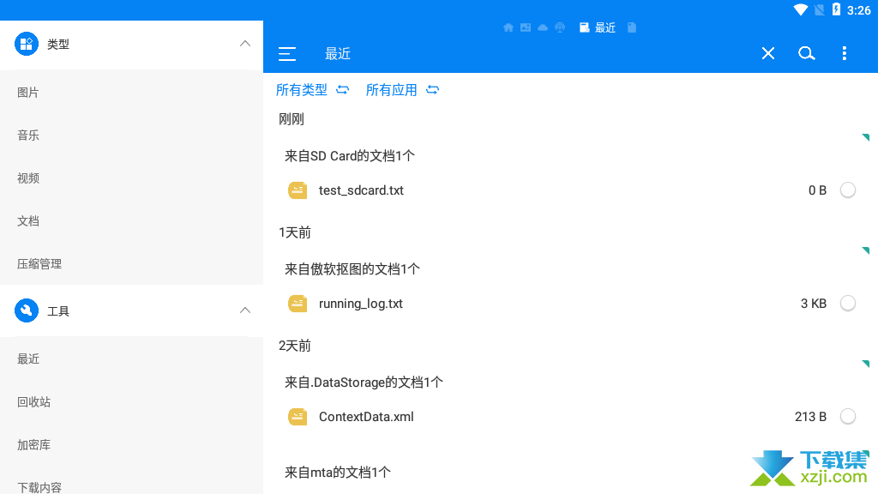Open 回收站 in the sidebar

click(34, 402)
